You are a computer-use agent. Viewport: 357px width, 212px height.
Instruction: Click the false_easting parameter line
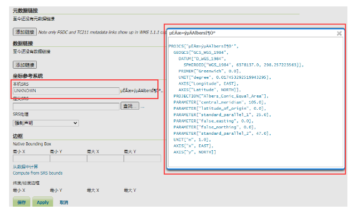click(213, 121)
